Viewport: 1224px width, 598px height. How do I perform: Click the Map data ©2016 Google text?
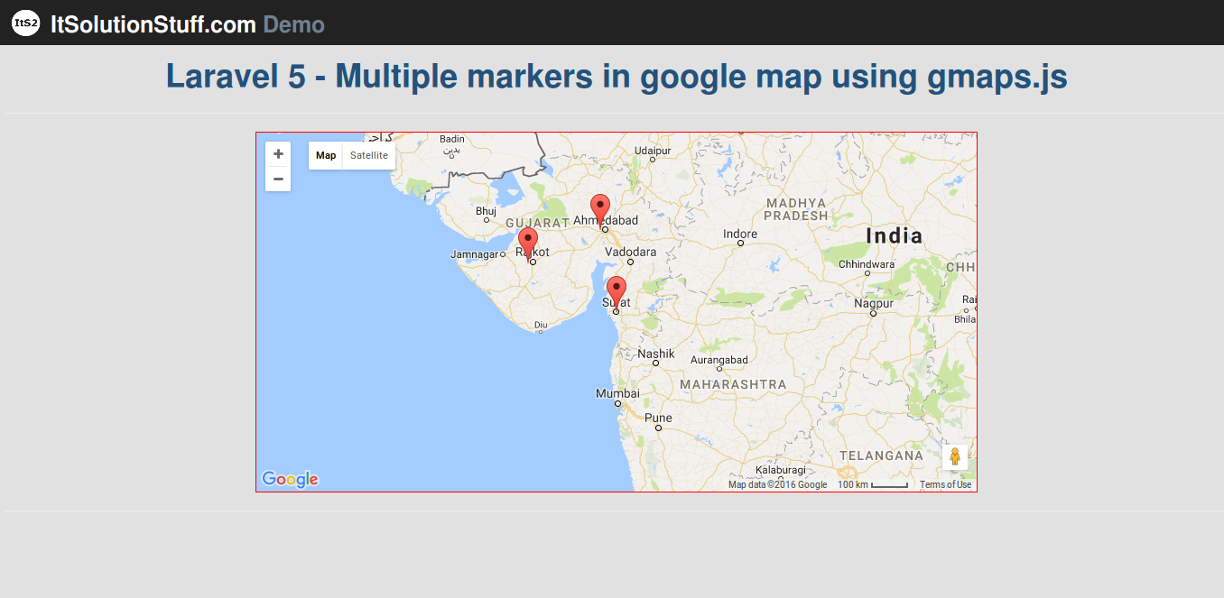coord(777,485)
